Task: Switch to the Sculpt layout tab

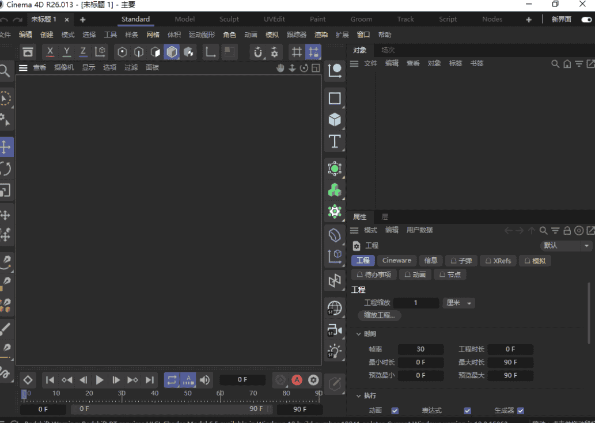Action: click(x=229, y=19)
